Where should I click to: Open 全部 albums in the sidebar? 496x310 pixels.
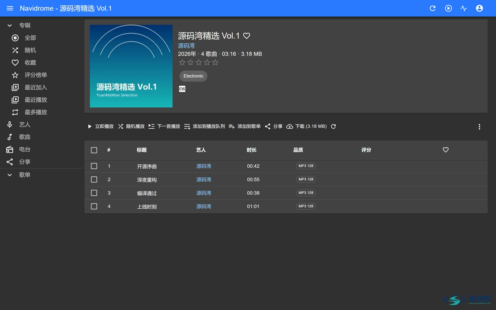41,38
